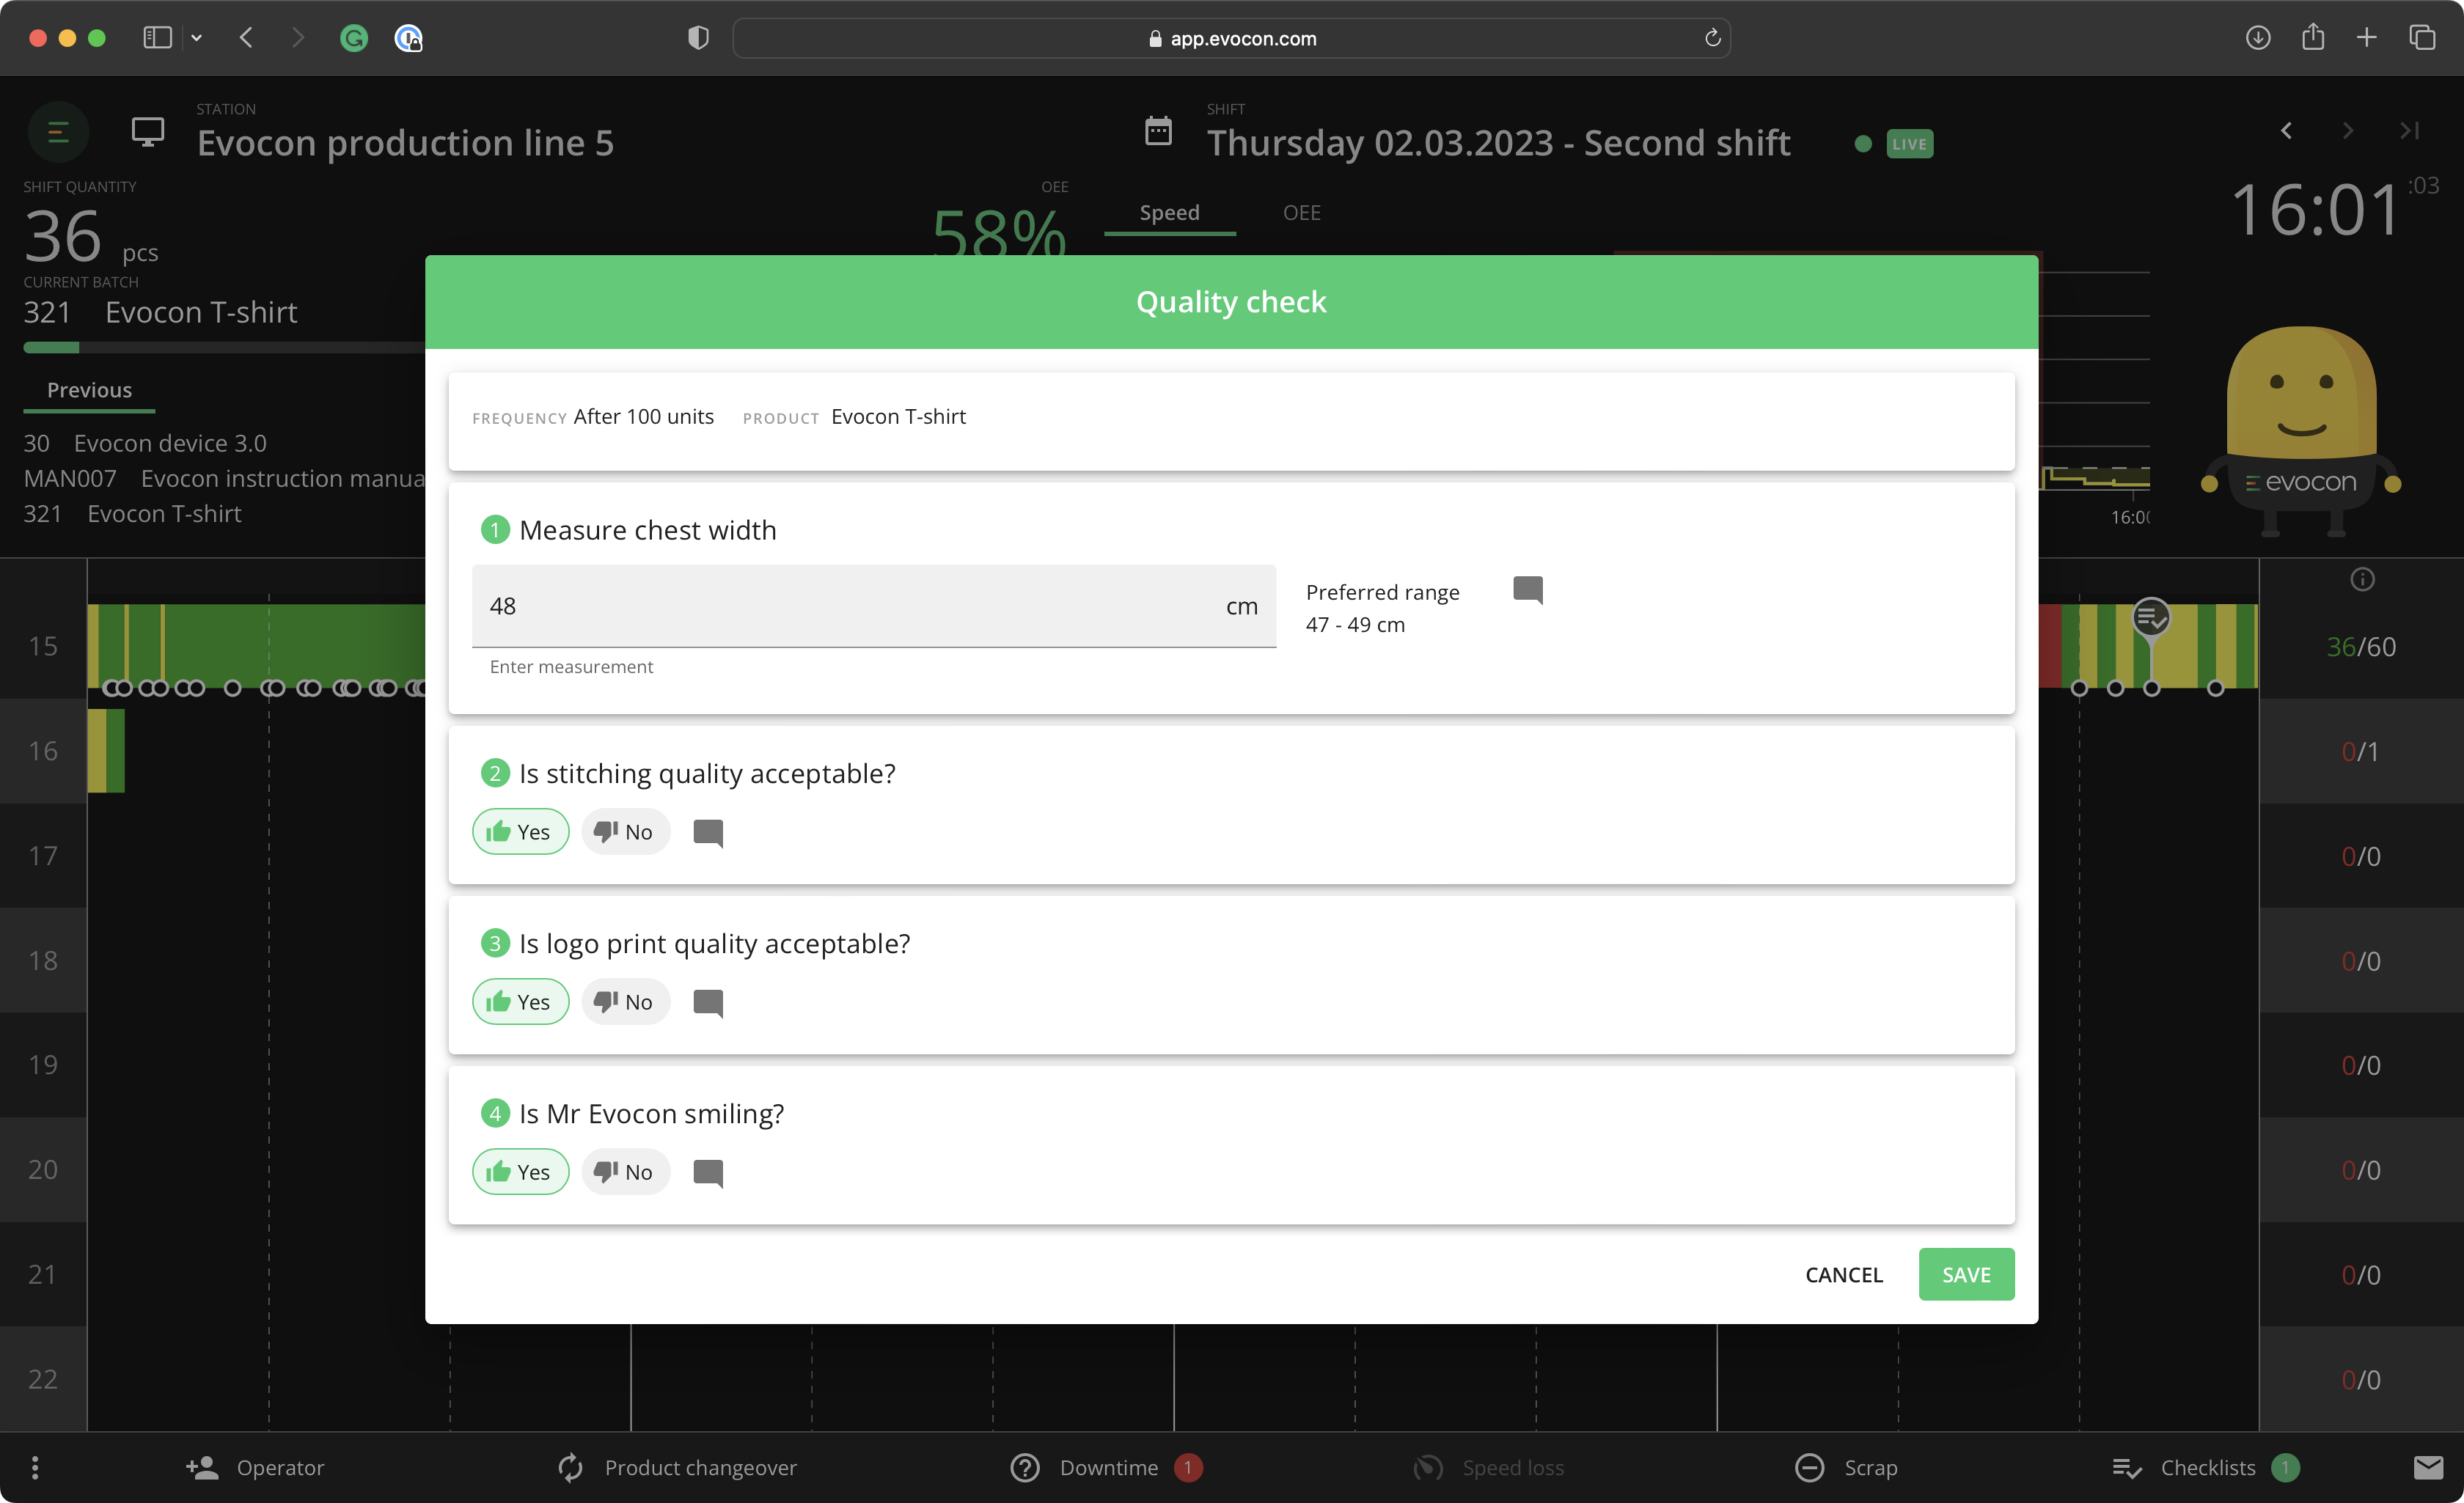Image resolution: width=2464 pixels, height=1503 pixels.
Task: Answer No to logo print quality question
Action: coord(624,1001)
